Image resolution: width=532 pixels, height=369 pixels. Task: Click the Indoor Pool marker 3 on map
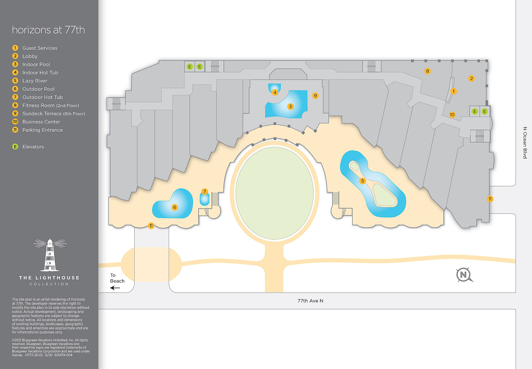coord(290,107)
